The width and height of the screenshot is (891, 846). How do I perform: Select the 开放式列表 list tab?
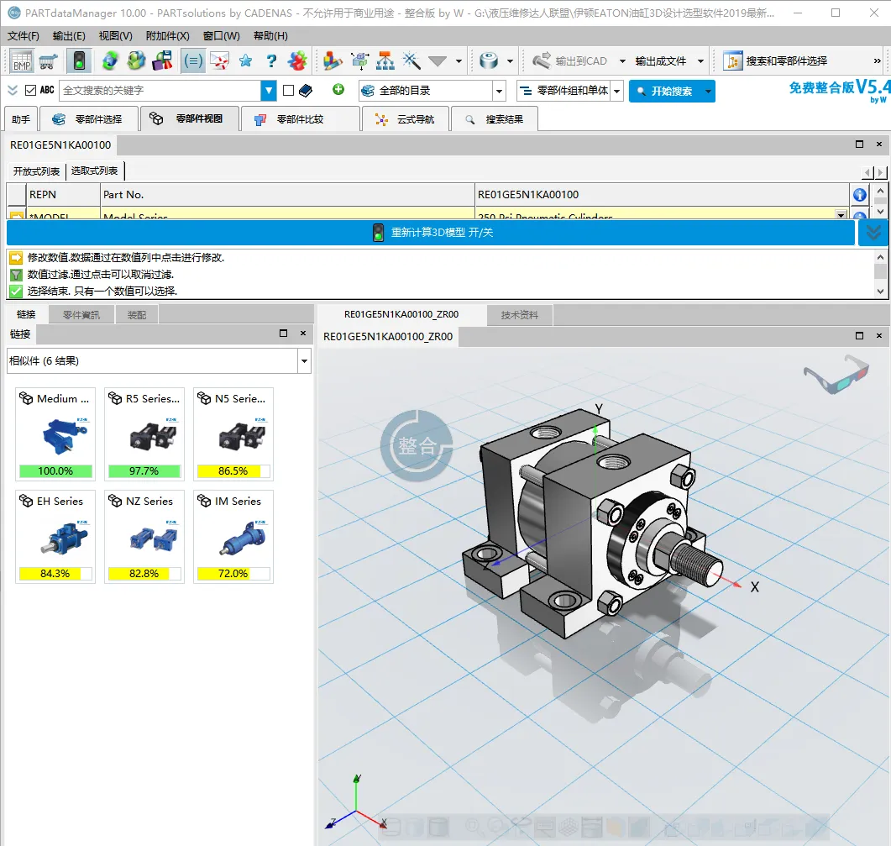pyautogui.click(x=36, y=171)
